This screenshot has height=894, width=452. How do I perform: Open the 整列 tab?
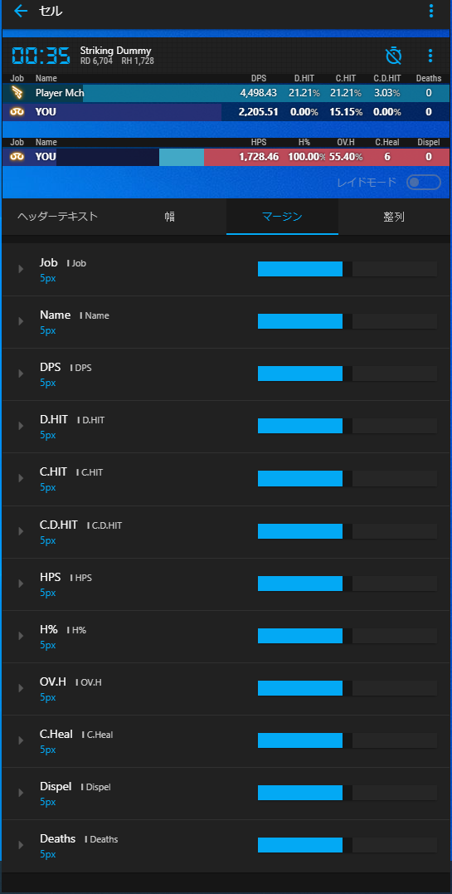pos(394,217)
